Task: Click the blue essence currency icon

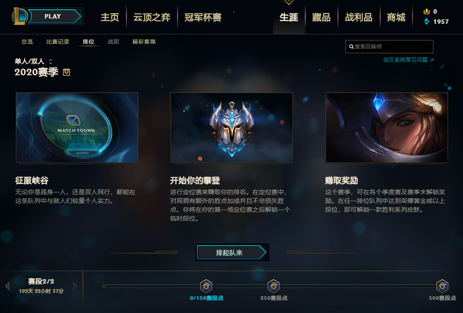Action: (x=427, y=22)
